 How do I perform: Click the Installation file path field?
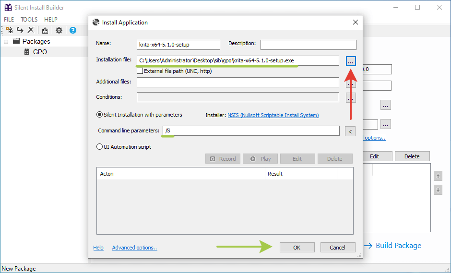pos(238,60)
